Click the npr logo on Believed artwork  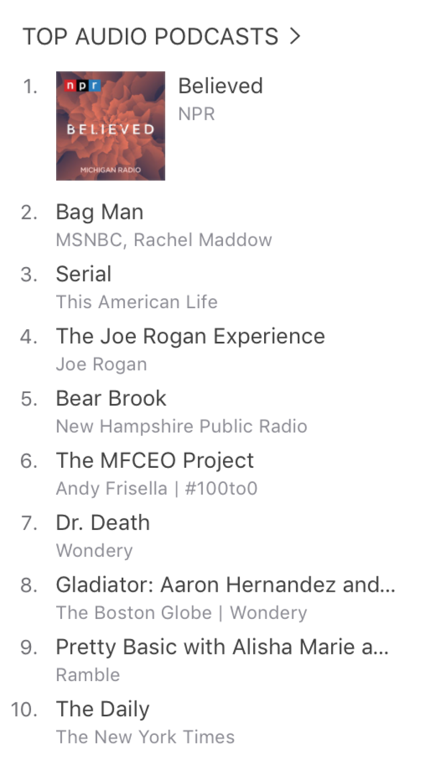[x=83, y=86]
